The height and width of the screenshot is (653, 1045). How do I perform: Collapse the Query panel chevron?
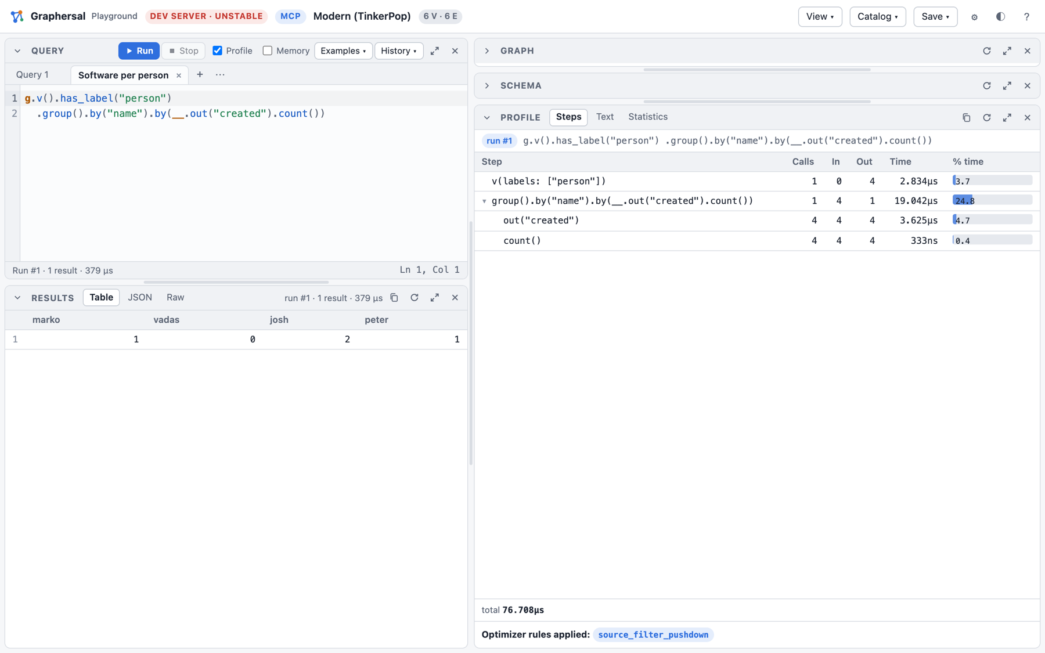click(17, 51)
